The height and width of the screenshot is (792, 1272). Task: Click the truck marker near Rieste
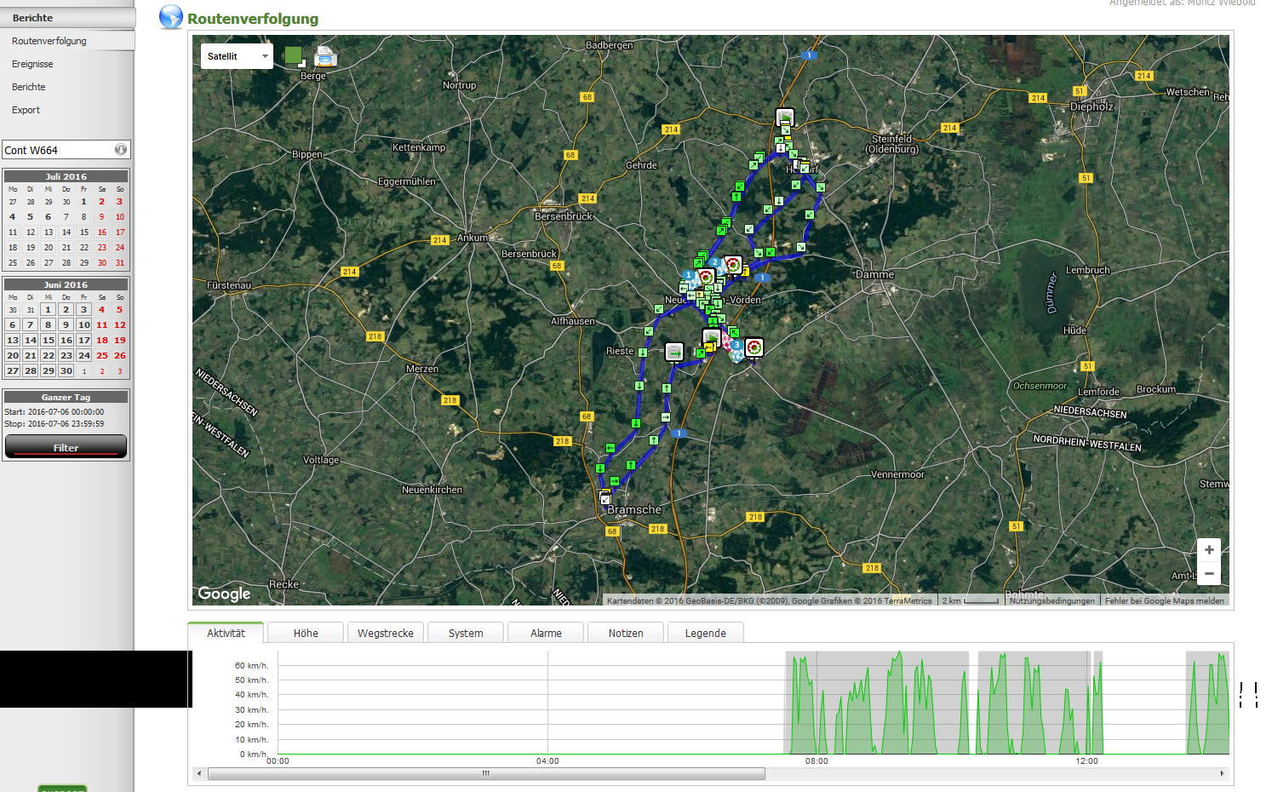[x=673, y=351]
